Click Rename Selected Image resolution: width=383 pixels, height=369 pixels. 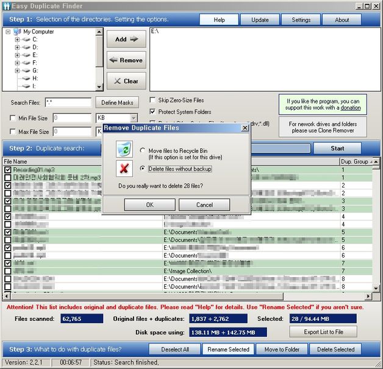228,350
